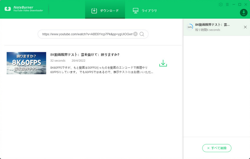Maximize the NoteBurner window
The width and height of the screenshot is (250, 159).
[x=240, y=4]
